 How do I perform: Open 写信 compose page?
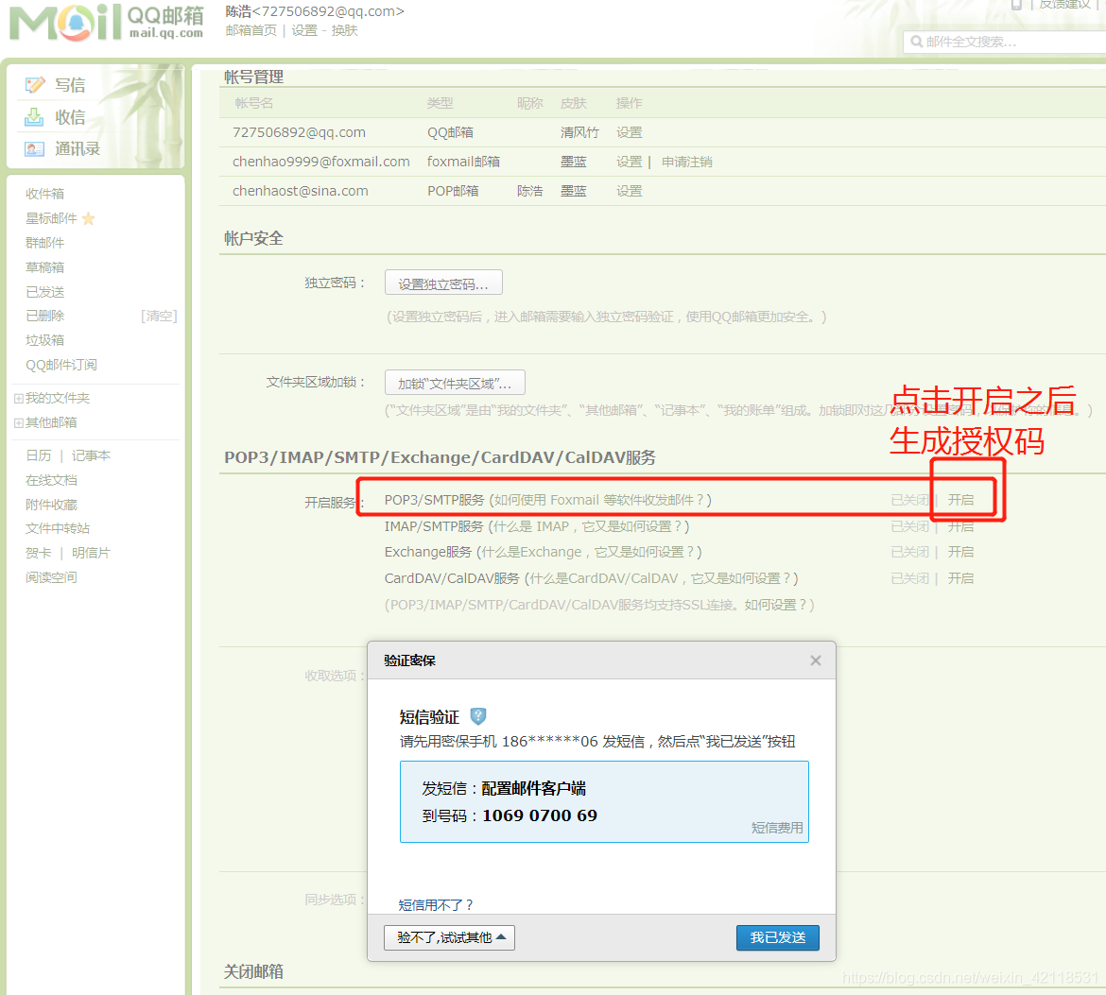point(70,85)
